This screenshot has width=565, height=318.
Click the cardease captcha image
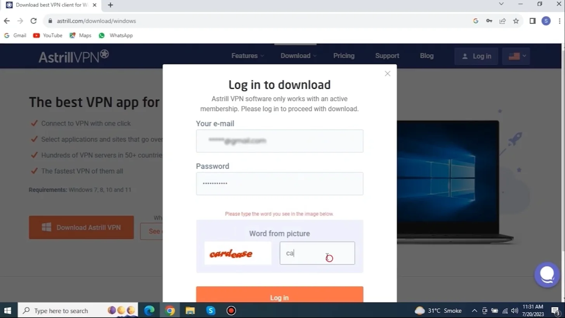pos(238,253)
